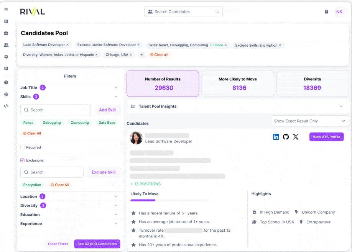Image resolution: width=352 pixels, height=252 pixels.
Task: Open the Show Exact Result Only dropdown
Action: (309, 121)
